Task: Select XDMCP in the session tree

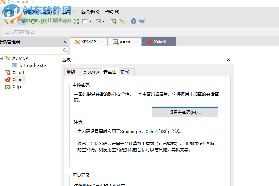Action: [20, 58]
